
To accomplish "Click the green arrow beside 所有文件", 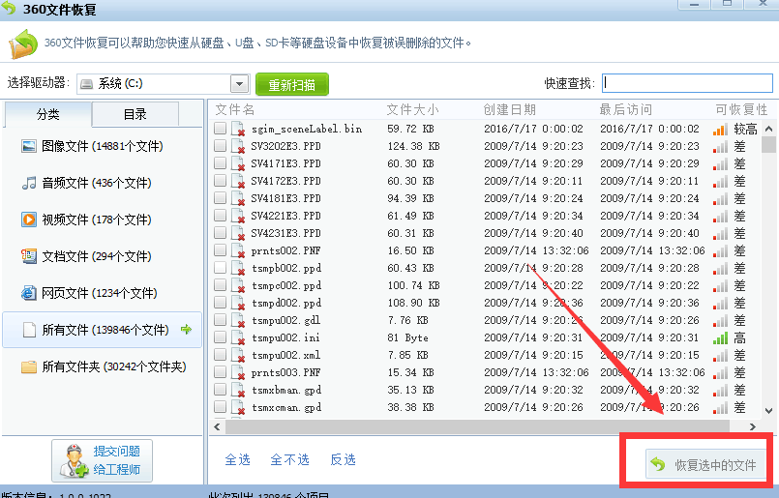I will 187,329.
